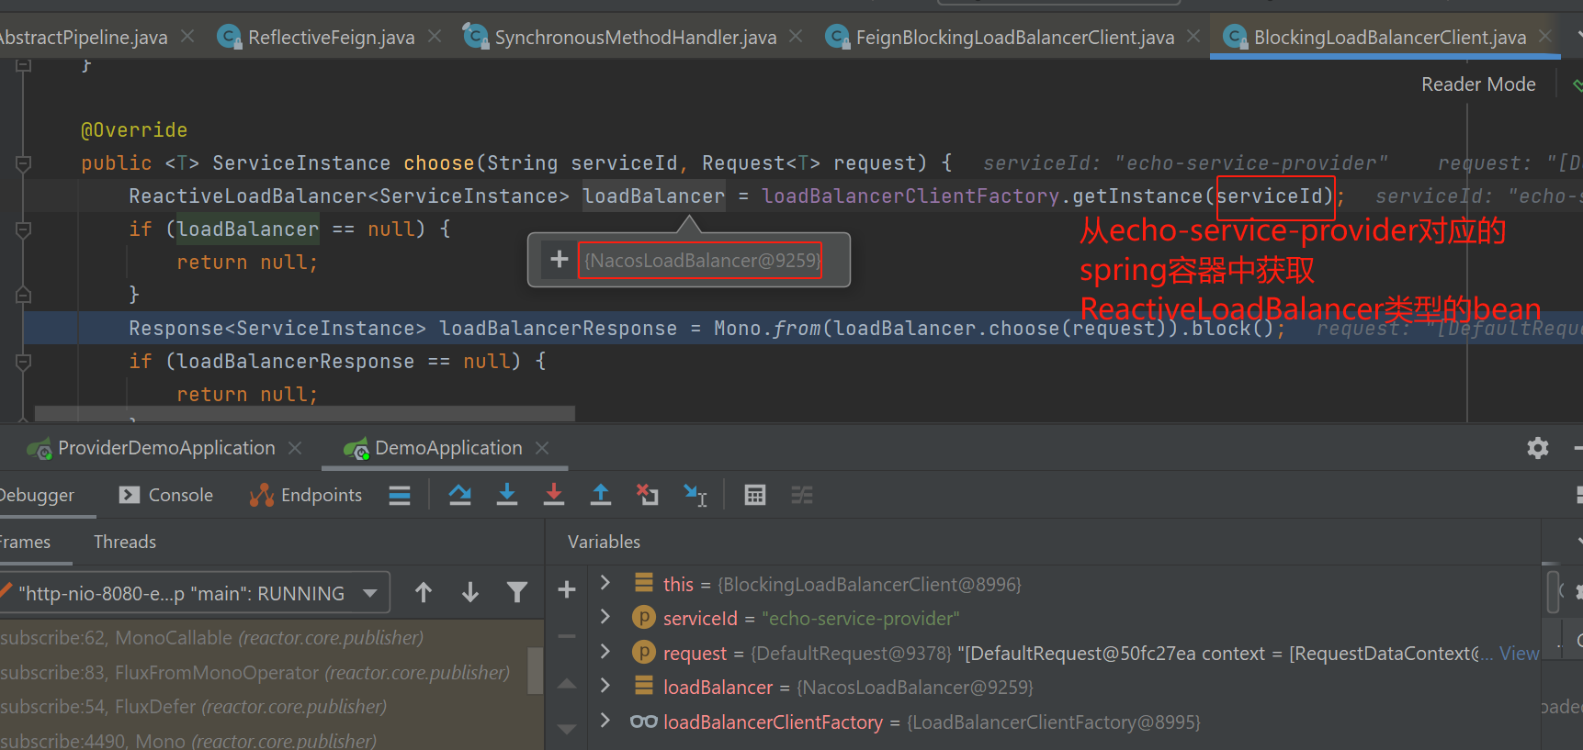Click the Force Step Into red arrow icon
This screenshot has height=750, width=1583.
[553, 495]
